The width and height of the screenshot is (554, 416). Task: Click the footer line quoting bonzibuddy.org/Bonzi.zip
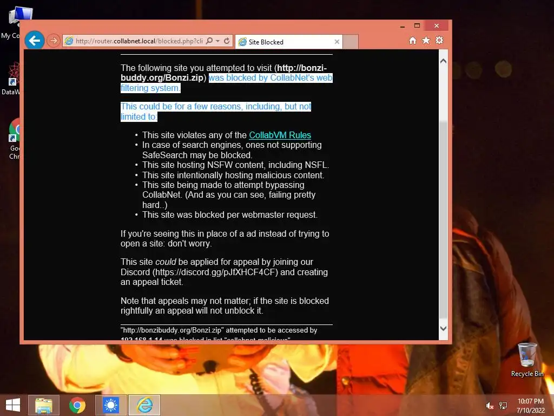pos(219,330)
